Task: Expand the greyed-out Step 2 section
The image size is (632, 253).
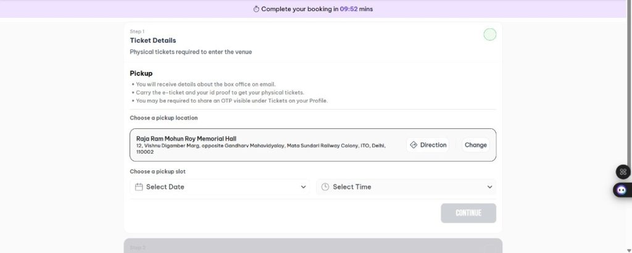Action: pos(312,246)
